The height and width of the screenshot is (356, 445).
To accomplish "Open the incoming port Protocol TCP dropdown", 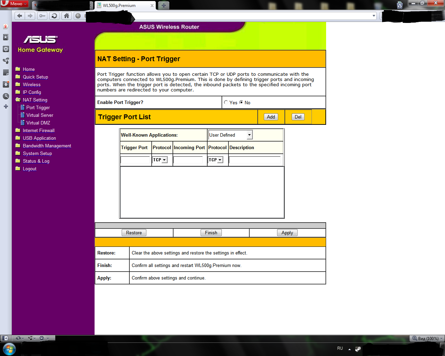I will coord(216,160).
